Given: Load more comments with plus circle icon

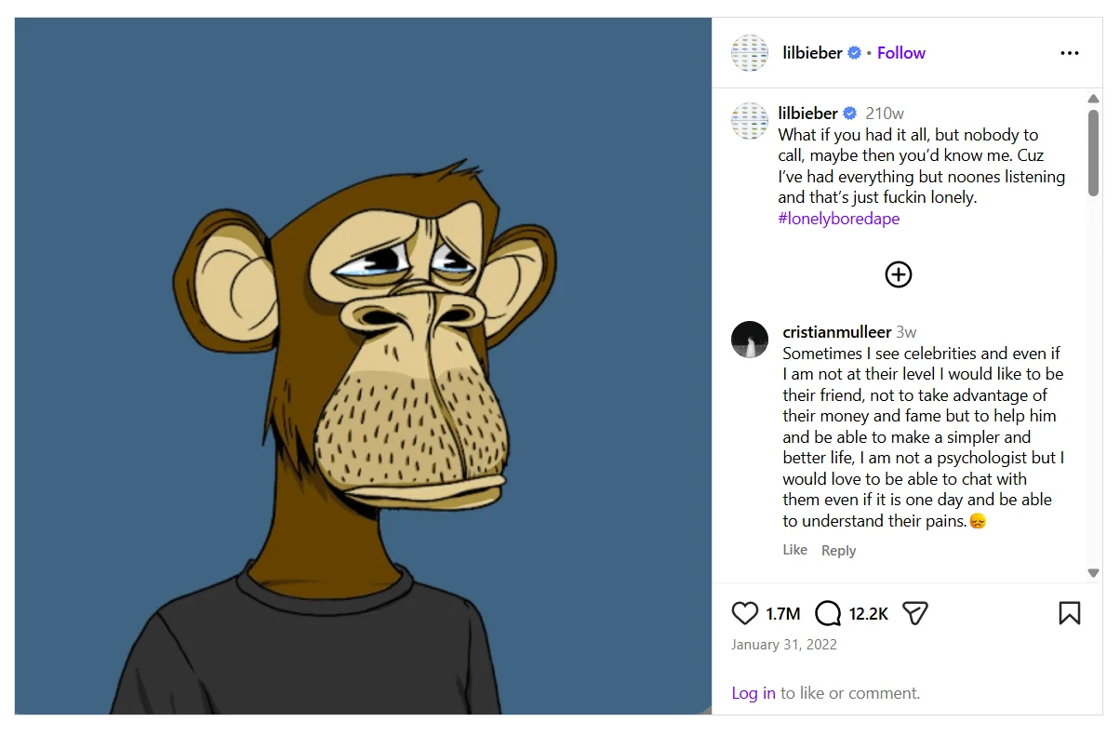Looking at the screenshot, I should (898, 274).
